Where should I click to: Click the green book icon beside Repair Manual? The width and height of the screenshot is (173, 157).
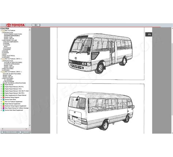click(4, 85)
